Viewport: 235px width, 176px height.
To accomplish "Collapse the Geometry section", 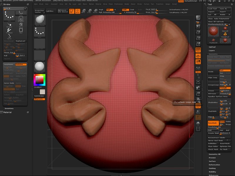I will [x=213, y=54].
